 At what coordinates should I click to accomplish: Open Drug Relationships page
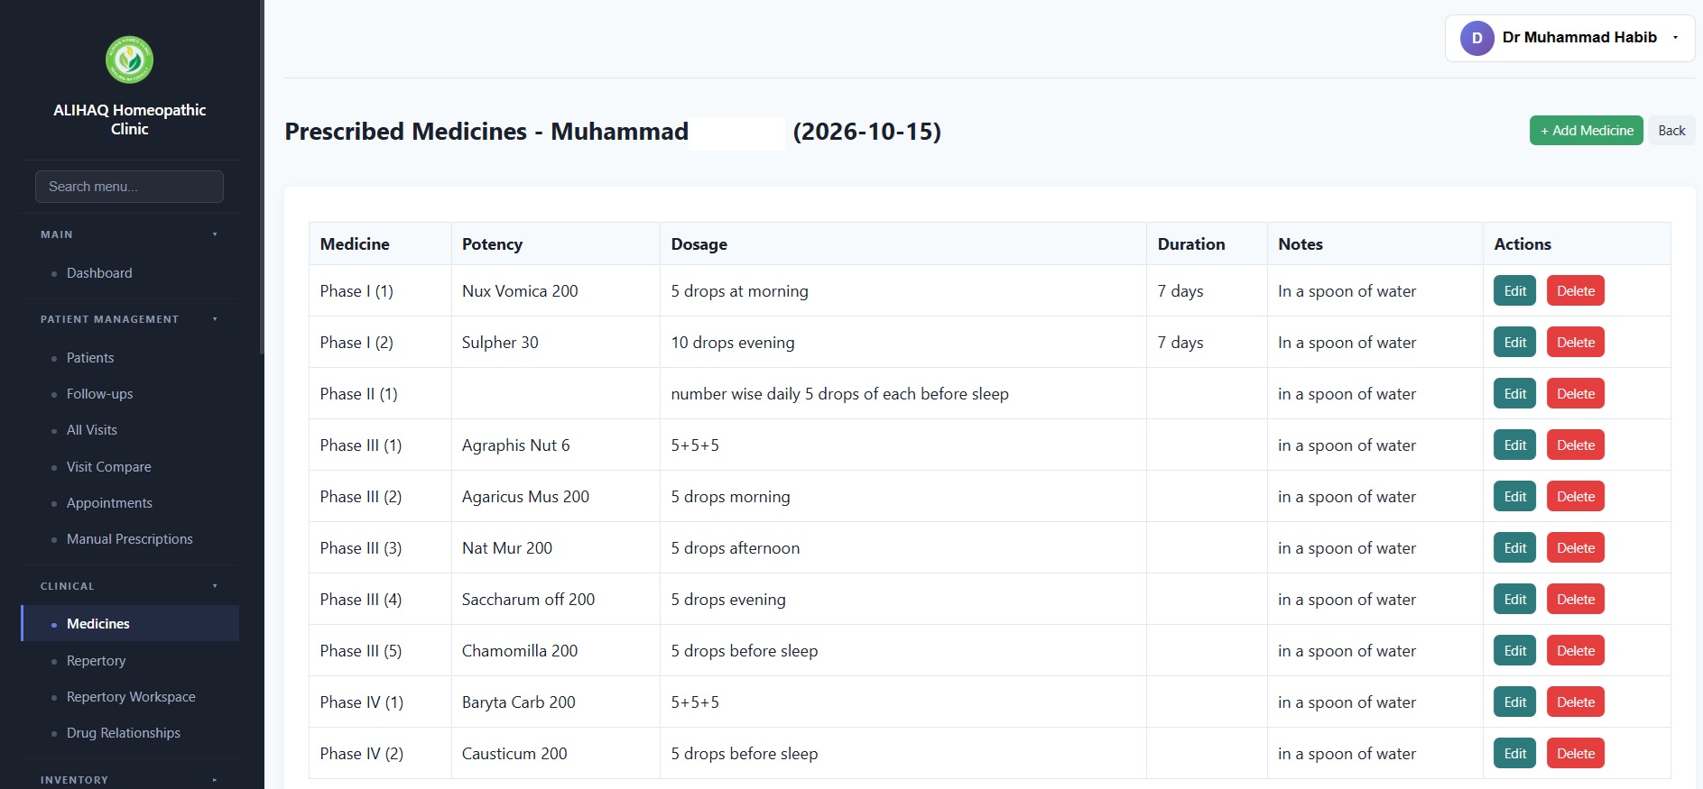tap(123, 733)
